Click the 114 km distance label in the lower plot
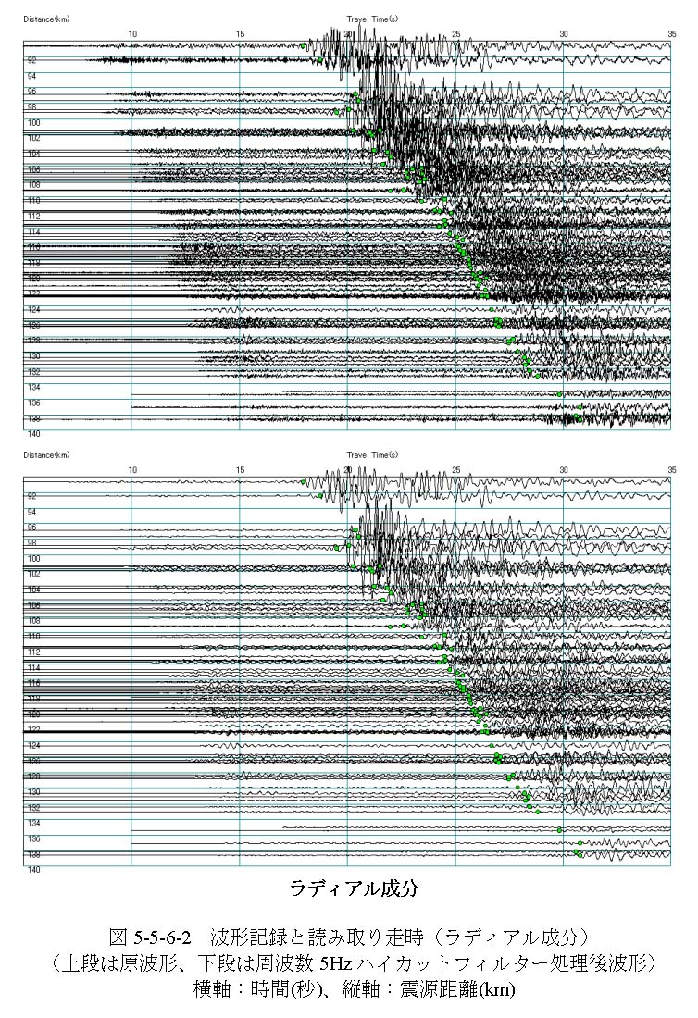698x1018 pixels. (x=33, y=667)
